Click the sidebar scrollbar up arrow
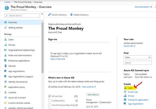Viewport: 156px width, 109px height. coord(42,21)
